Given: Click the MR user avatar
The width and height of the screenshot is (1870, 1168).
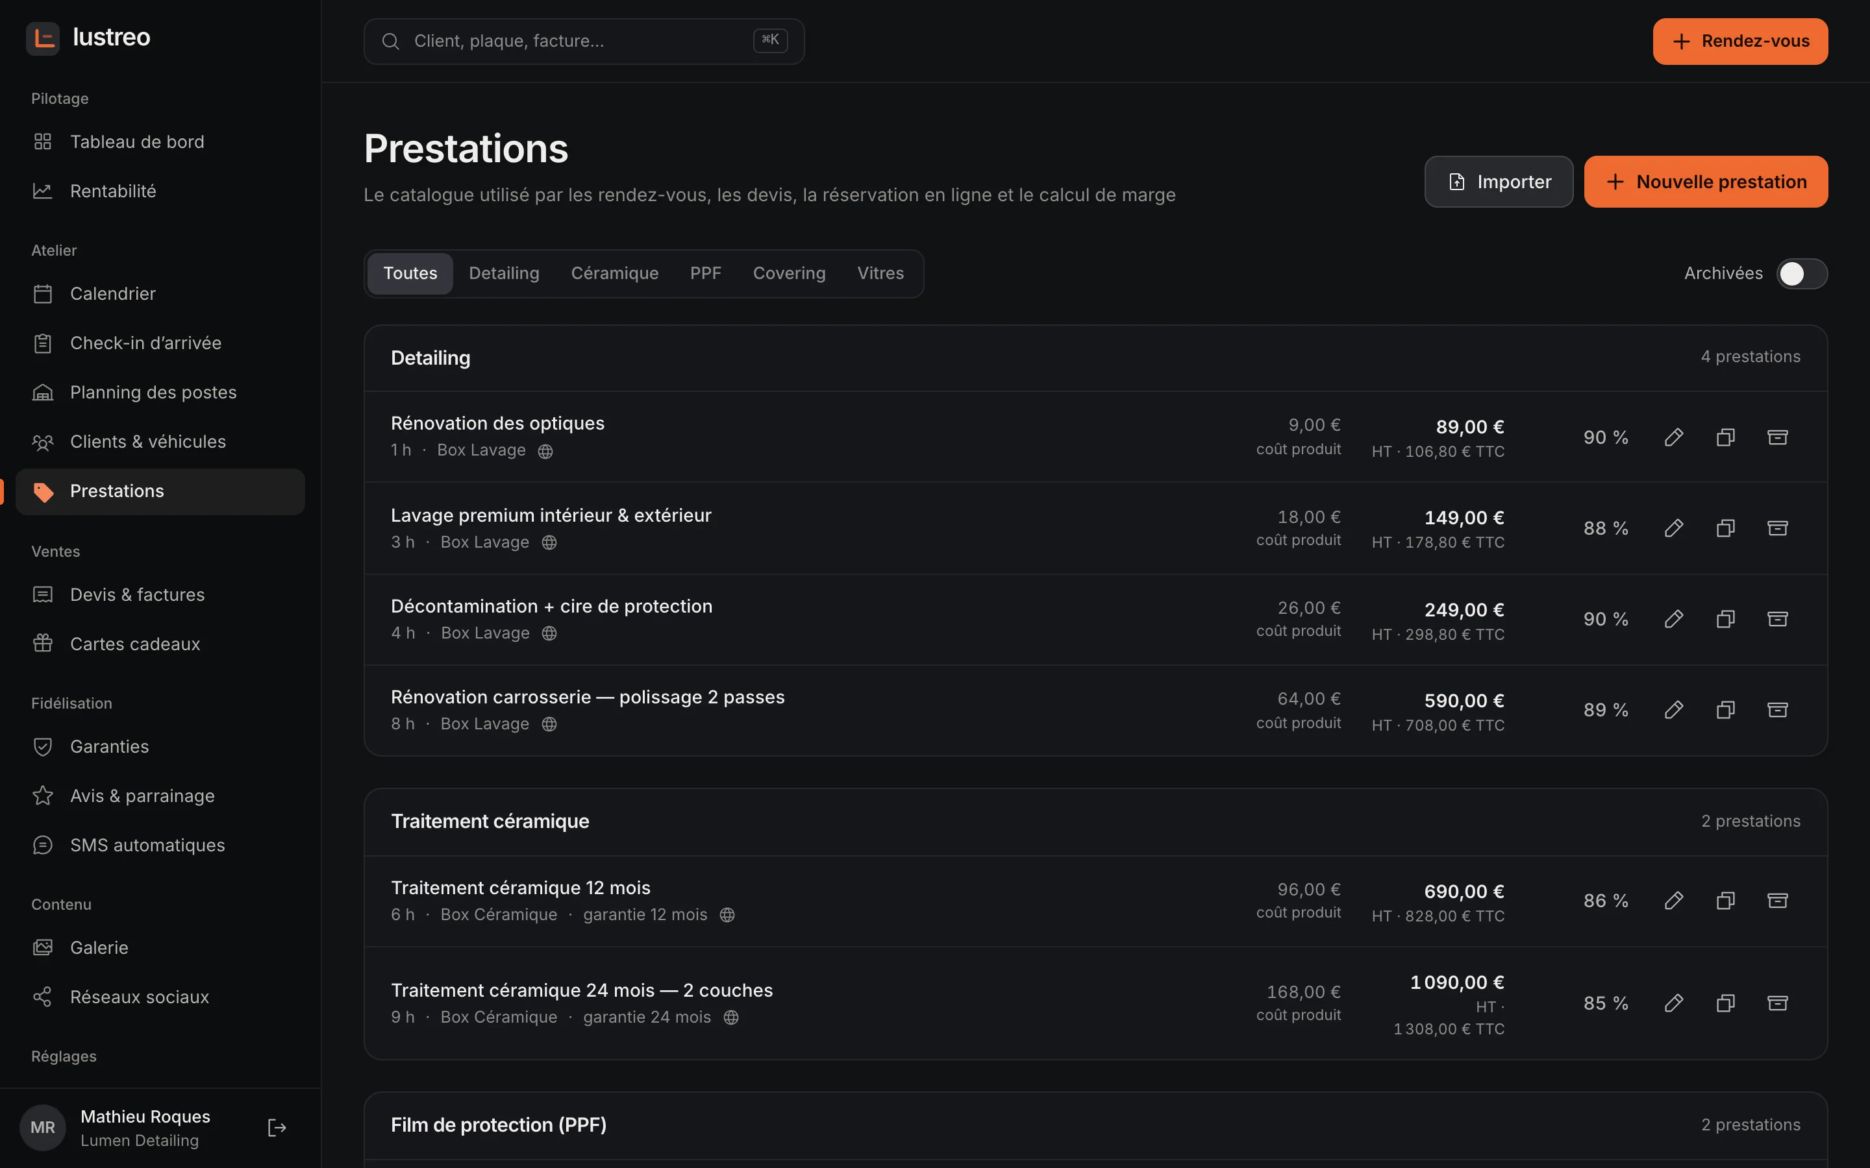Looking at the screenshot, I should click(42, 1128).
